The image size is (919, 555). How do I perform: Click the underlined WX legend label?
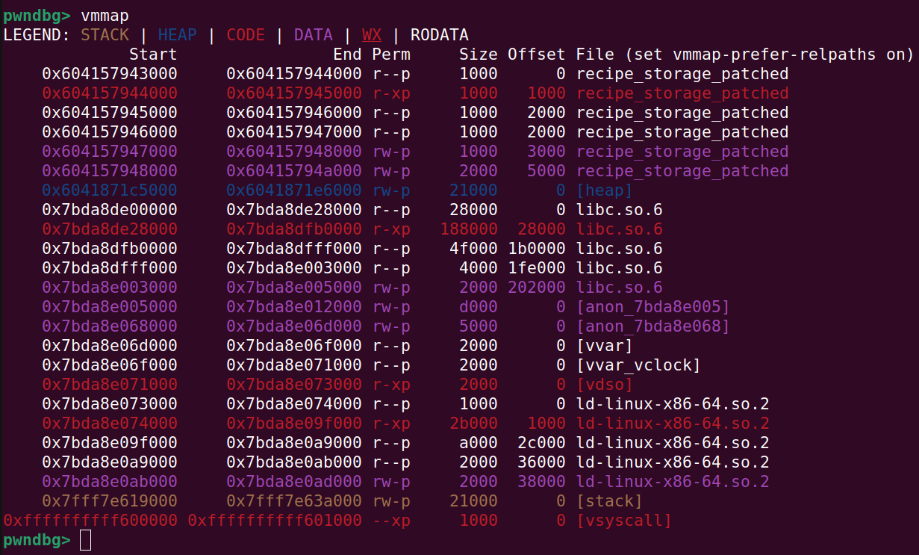pyautogui.click(x=371, y=34)
